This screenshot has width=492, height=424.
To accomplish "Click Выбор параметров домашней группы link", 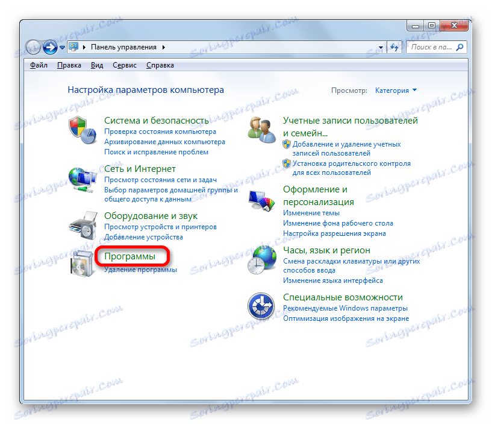I will [x=170, y=194].
